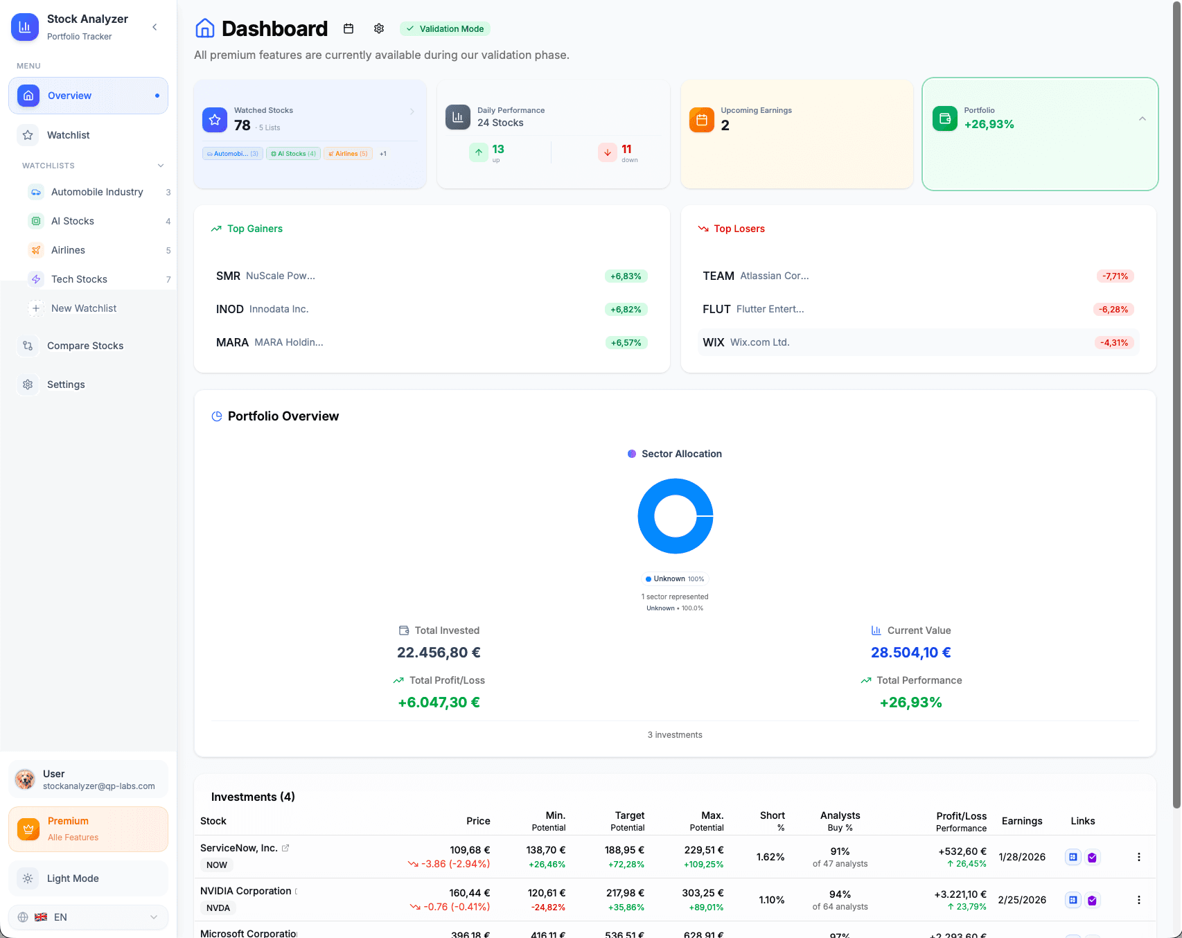
Task: Open the ServiceNow external link
Action: (x=287, y=847)
